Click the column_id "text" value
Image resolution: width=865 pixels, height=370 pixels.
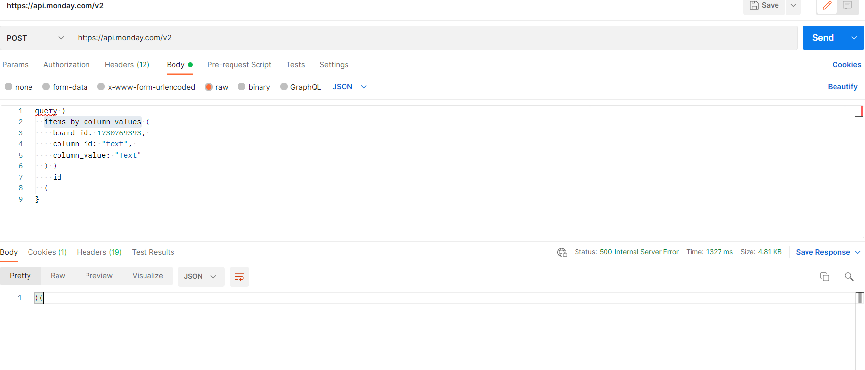[115, 144]
